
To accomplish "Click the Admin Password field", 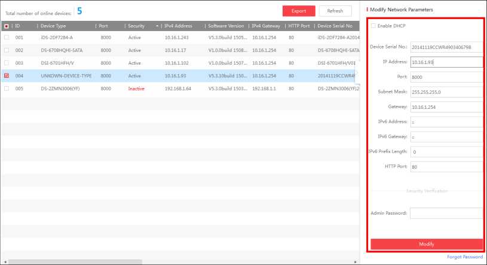I will pos(446,213).
